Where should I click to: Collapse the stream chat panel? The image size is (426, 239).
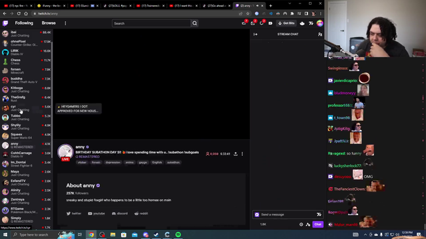256,34
